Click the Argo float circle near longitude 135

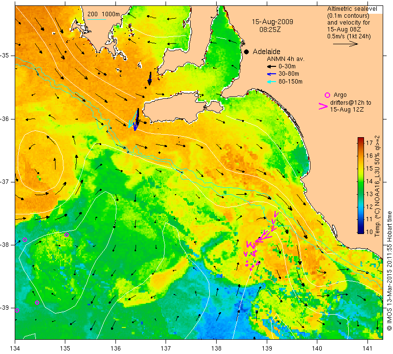(x=66, y=235)
